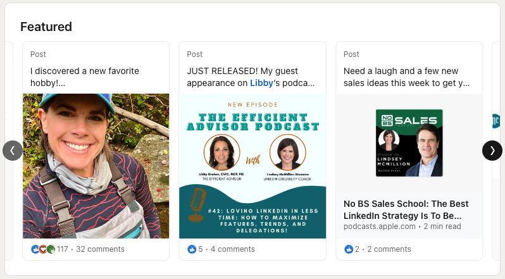505x279 pixels.
Task: Click the "Libby" mention link
Action: click(x=261, y=83)
